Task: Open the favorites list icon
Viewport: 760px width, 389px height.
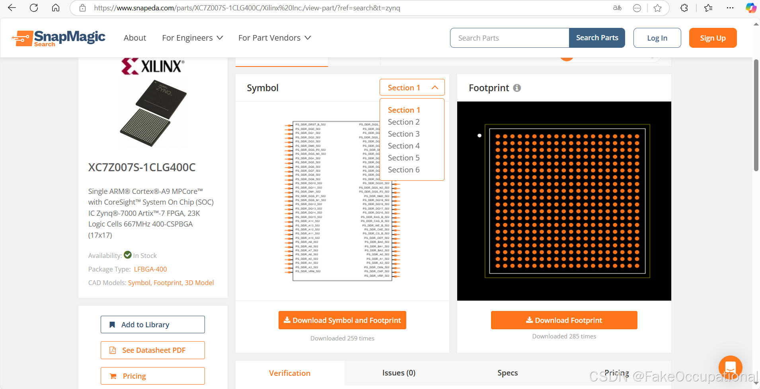Action: click(x=708, y=8)
